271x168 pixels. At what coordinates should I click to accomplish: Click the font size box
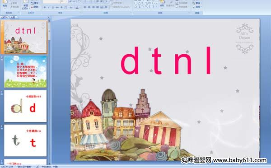pyautogui.click(x=64, y=1)
